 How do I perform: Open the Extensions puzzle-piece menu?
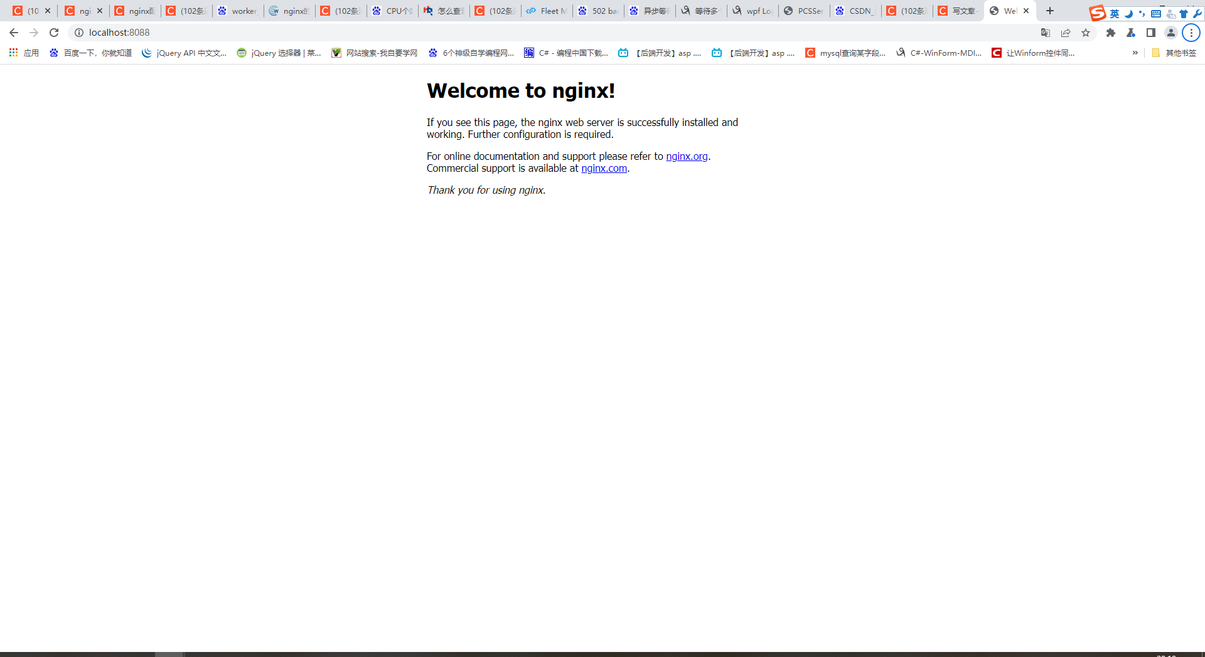point(1111,33)
